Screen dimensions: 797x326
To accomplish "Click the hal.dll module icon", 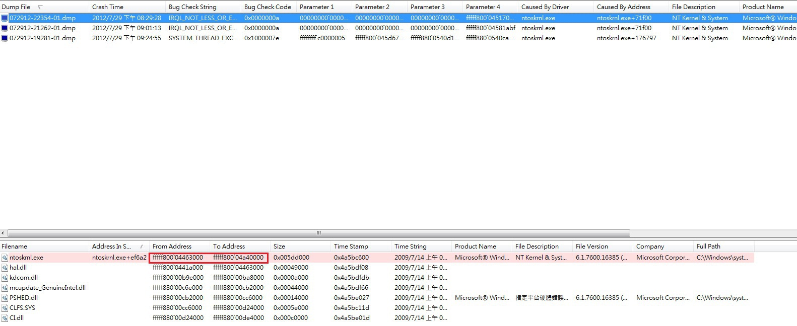I will 5,268.
